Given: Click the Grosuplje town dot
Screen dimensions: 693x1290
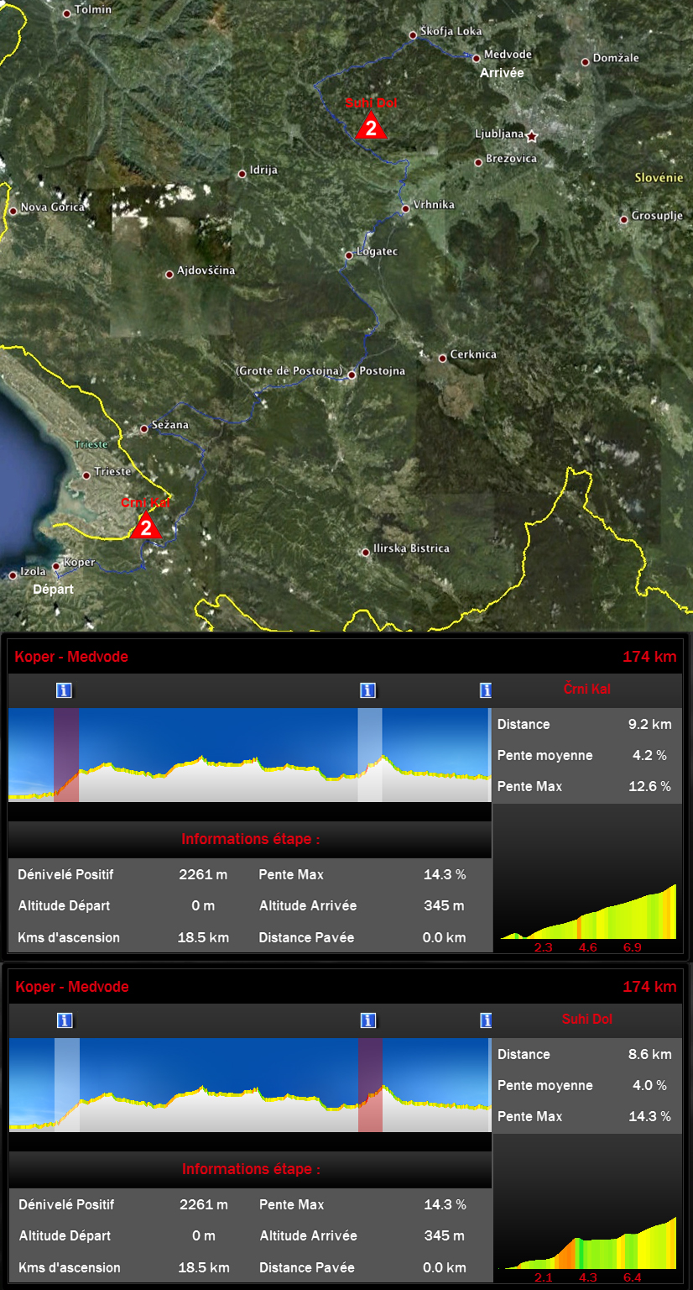Looking at the screenshot, I should [x=624, y=219].
